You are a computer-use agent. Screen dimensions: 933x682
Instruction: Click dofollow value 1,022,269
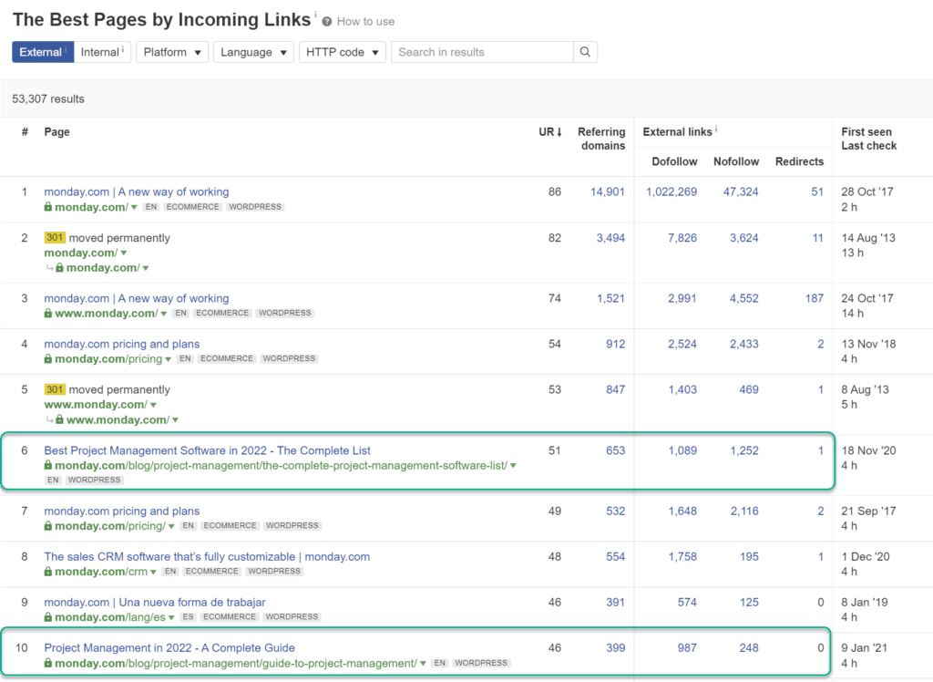672,191
